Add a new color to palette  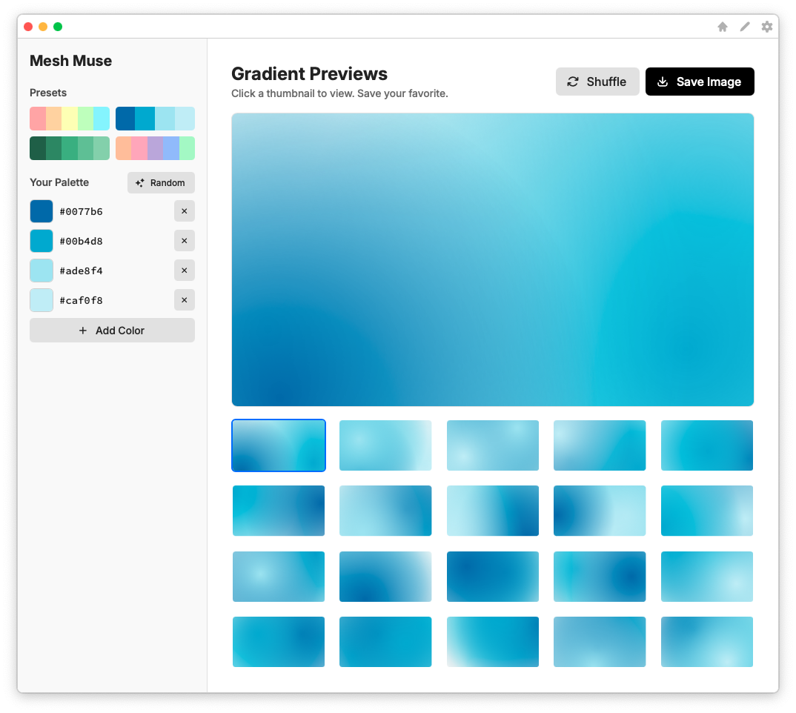[x=112, y=331]
